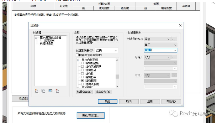Check the 结构加强板 category

82,63
